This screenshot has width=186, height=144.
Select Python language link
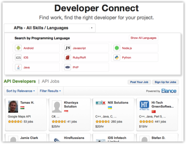tap(126, 58)
